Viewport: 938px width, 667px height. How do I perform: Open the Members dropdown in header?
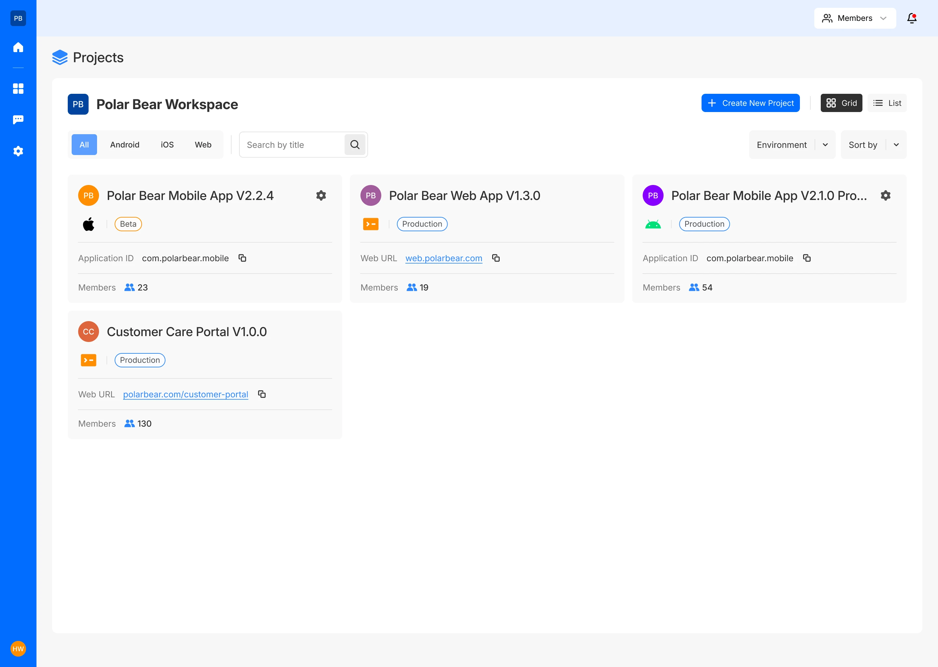tap(855, 18)
